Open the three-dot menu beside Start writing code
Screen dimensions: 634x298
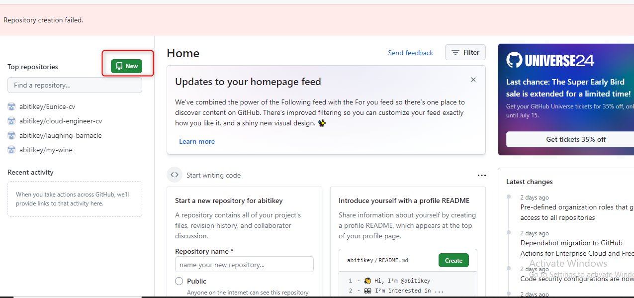(x=481, y=175)
